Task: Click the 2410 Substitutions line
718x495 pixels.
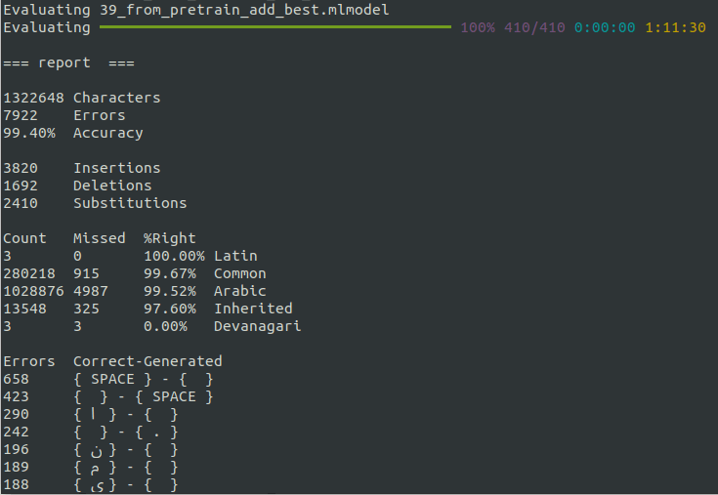Action: tap(95, 203)
